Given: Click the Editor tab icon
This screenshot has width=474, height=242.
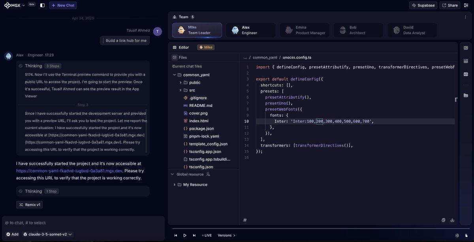Looking at the screenshot, I should tap(175, 47).
